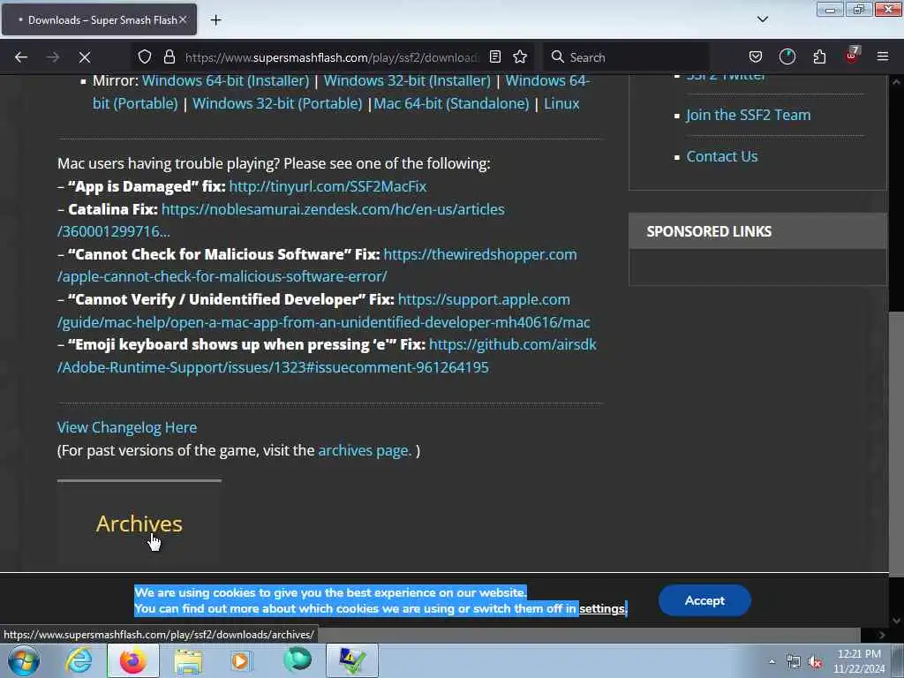Open the Linux mirror link
Screen dimensions: 904x678
[561, 104]
